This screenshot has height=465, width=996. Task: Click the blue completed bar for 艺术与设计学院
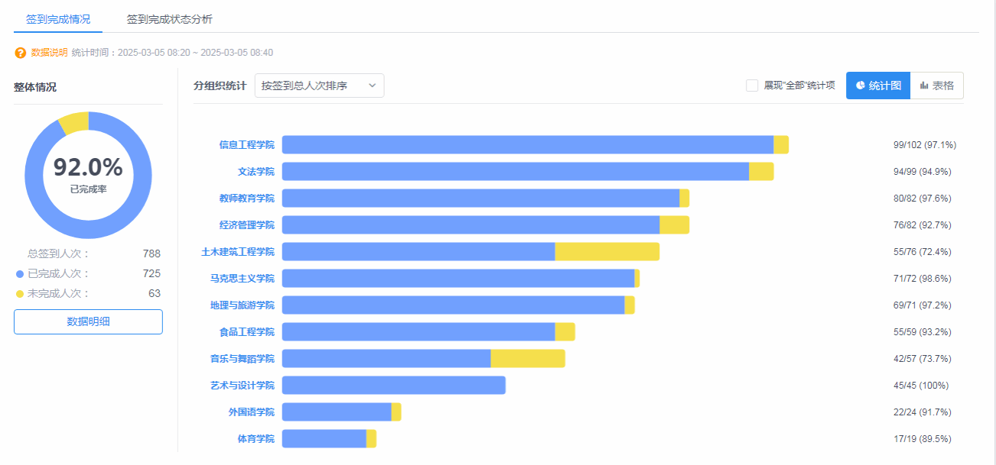pos(393,386)
